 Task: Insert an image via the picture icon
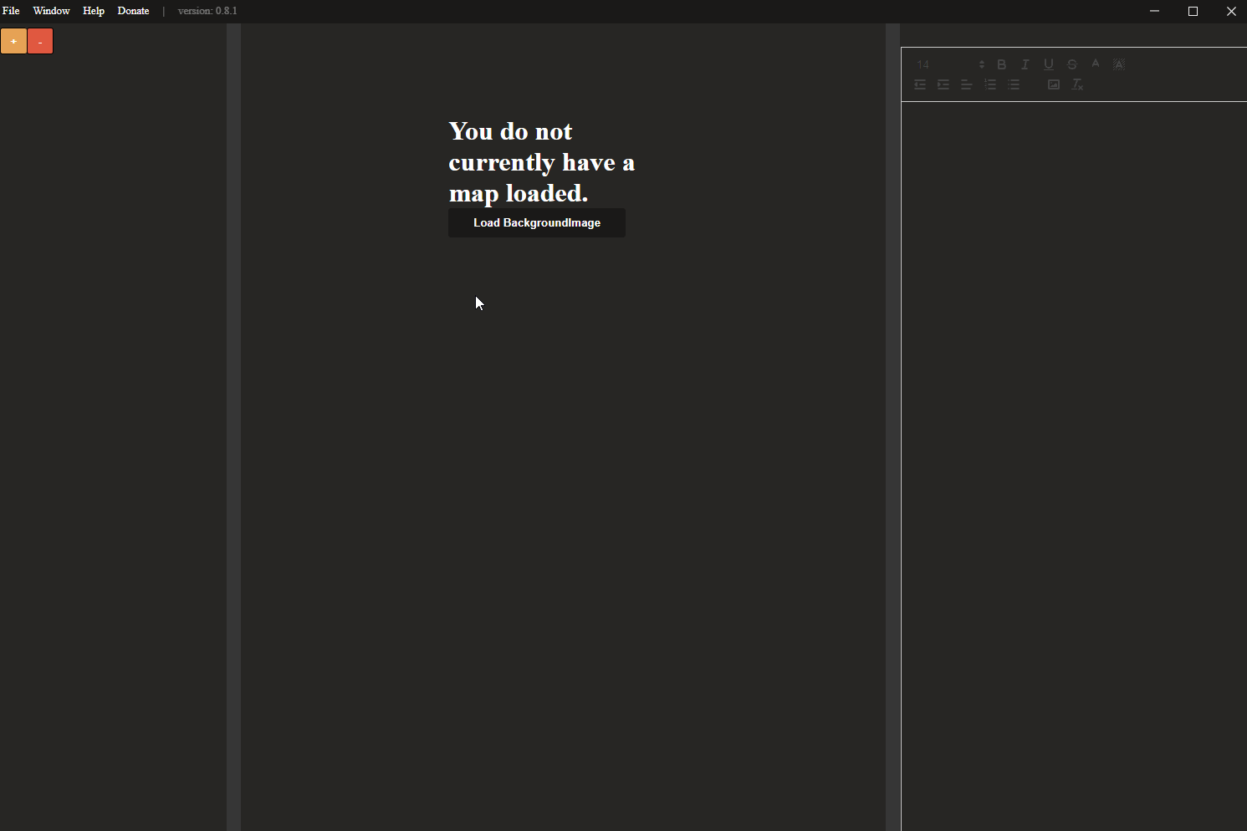[1054, 84]
